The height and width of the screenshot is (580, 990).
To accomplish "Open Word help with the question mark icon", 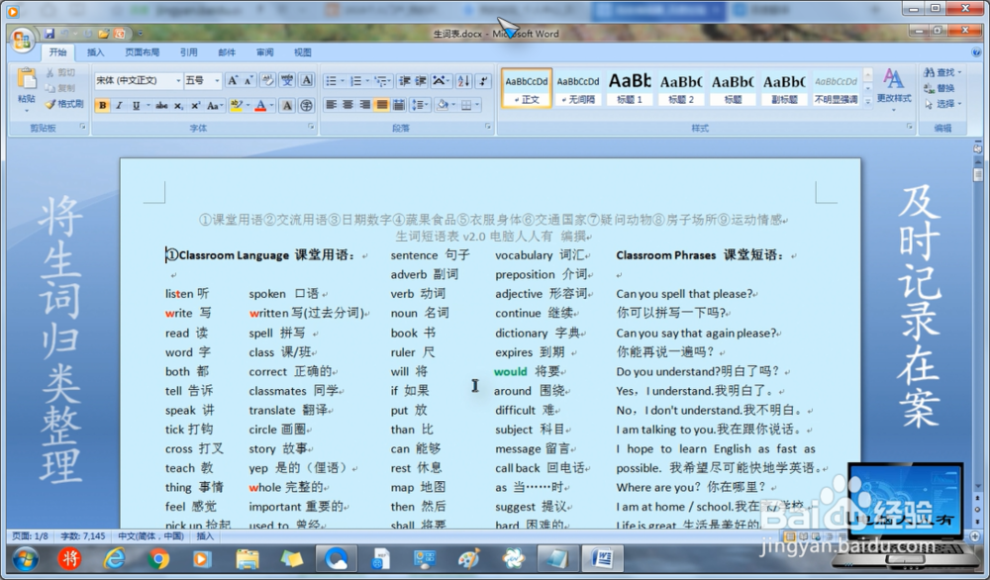I will click(x=977, y=52).
